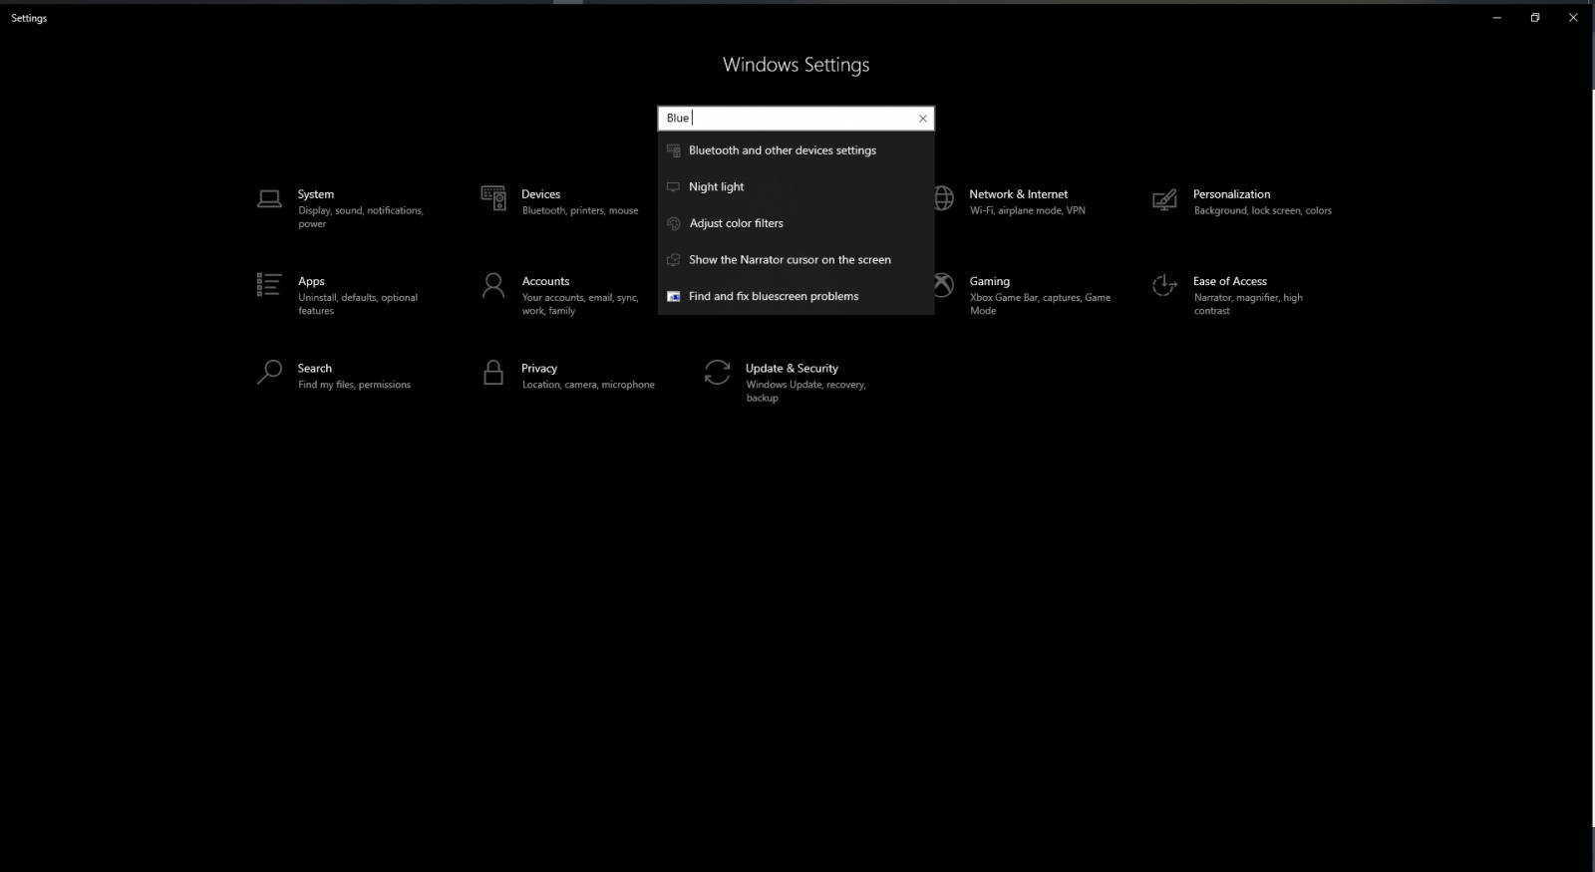Clear search text with the X icon
The height and width of the screenshot is (872, 1595).
point(923,119)
